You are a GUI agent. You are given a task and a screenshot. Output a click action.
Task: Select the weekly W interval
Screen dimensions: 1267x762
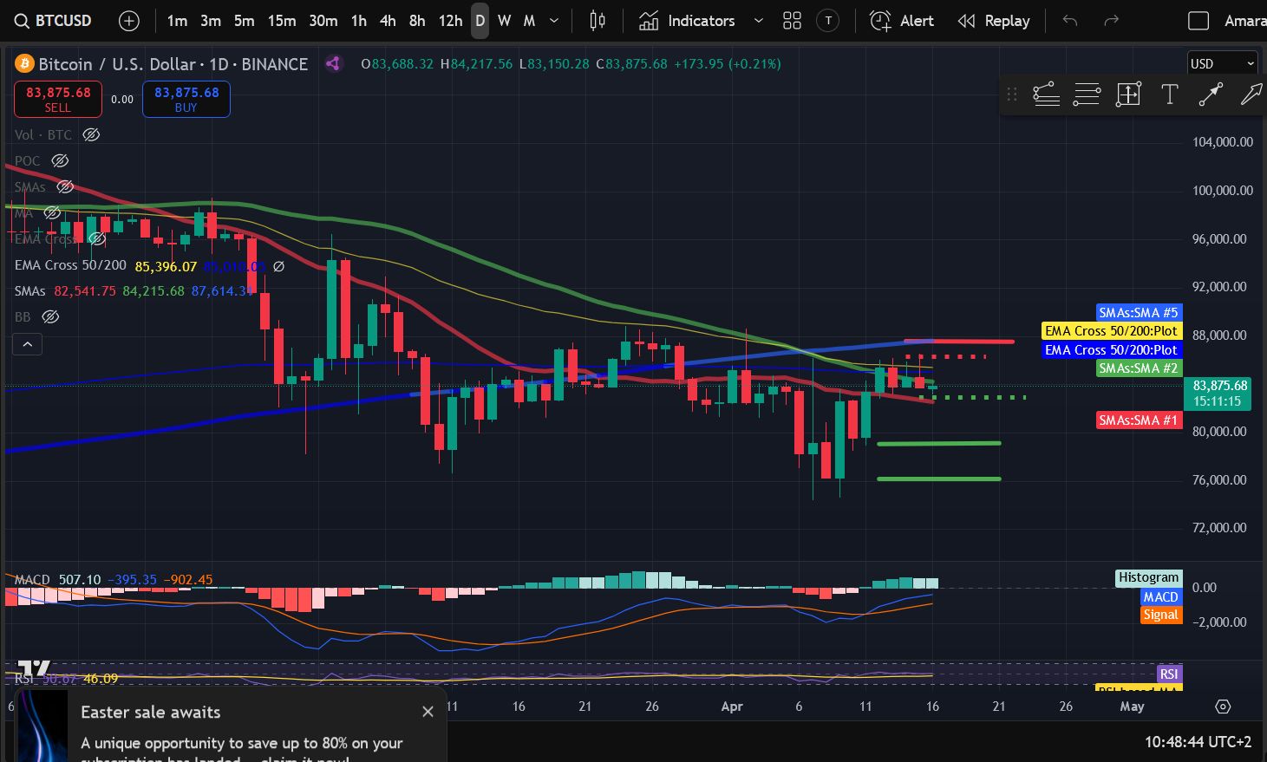pos(504,21)
